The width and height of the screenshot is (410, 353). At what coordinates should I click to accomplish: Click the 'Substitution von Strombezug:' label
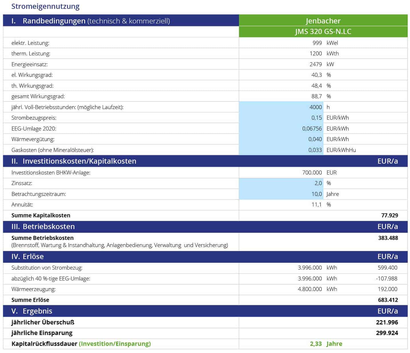(47, 268)
